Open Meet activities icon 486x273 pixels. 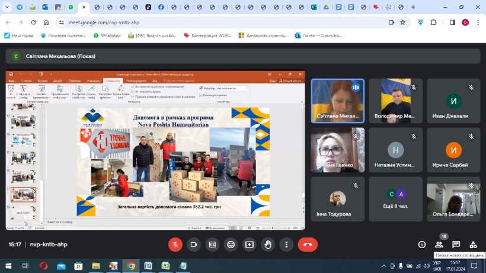(x=473, y=245)
